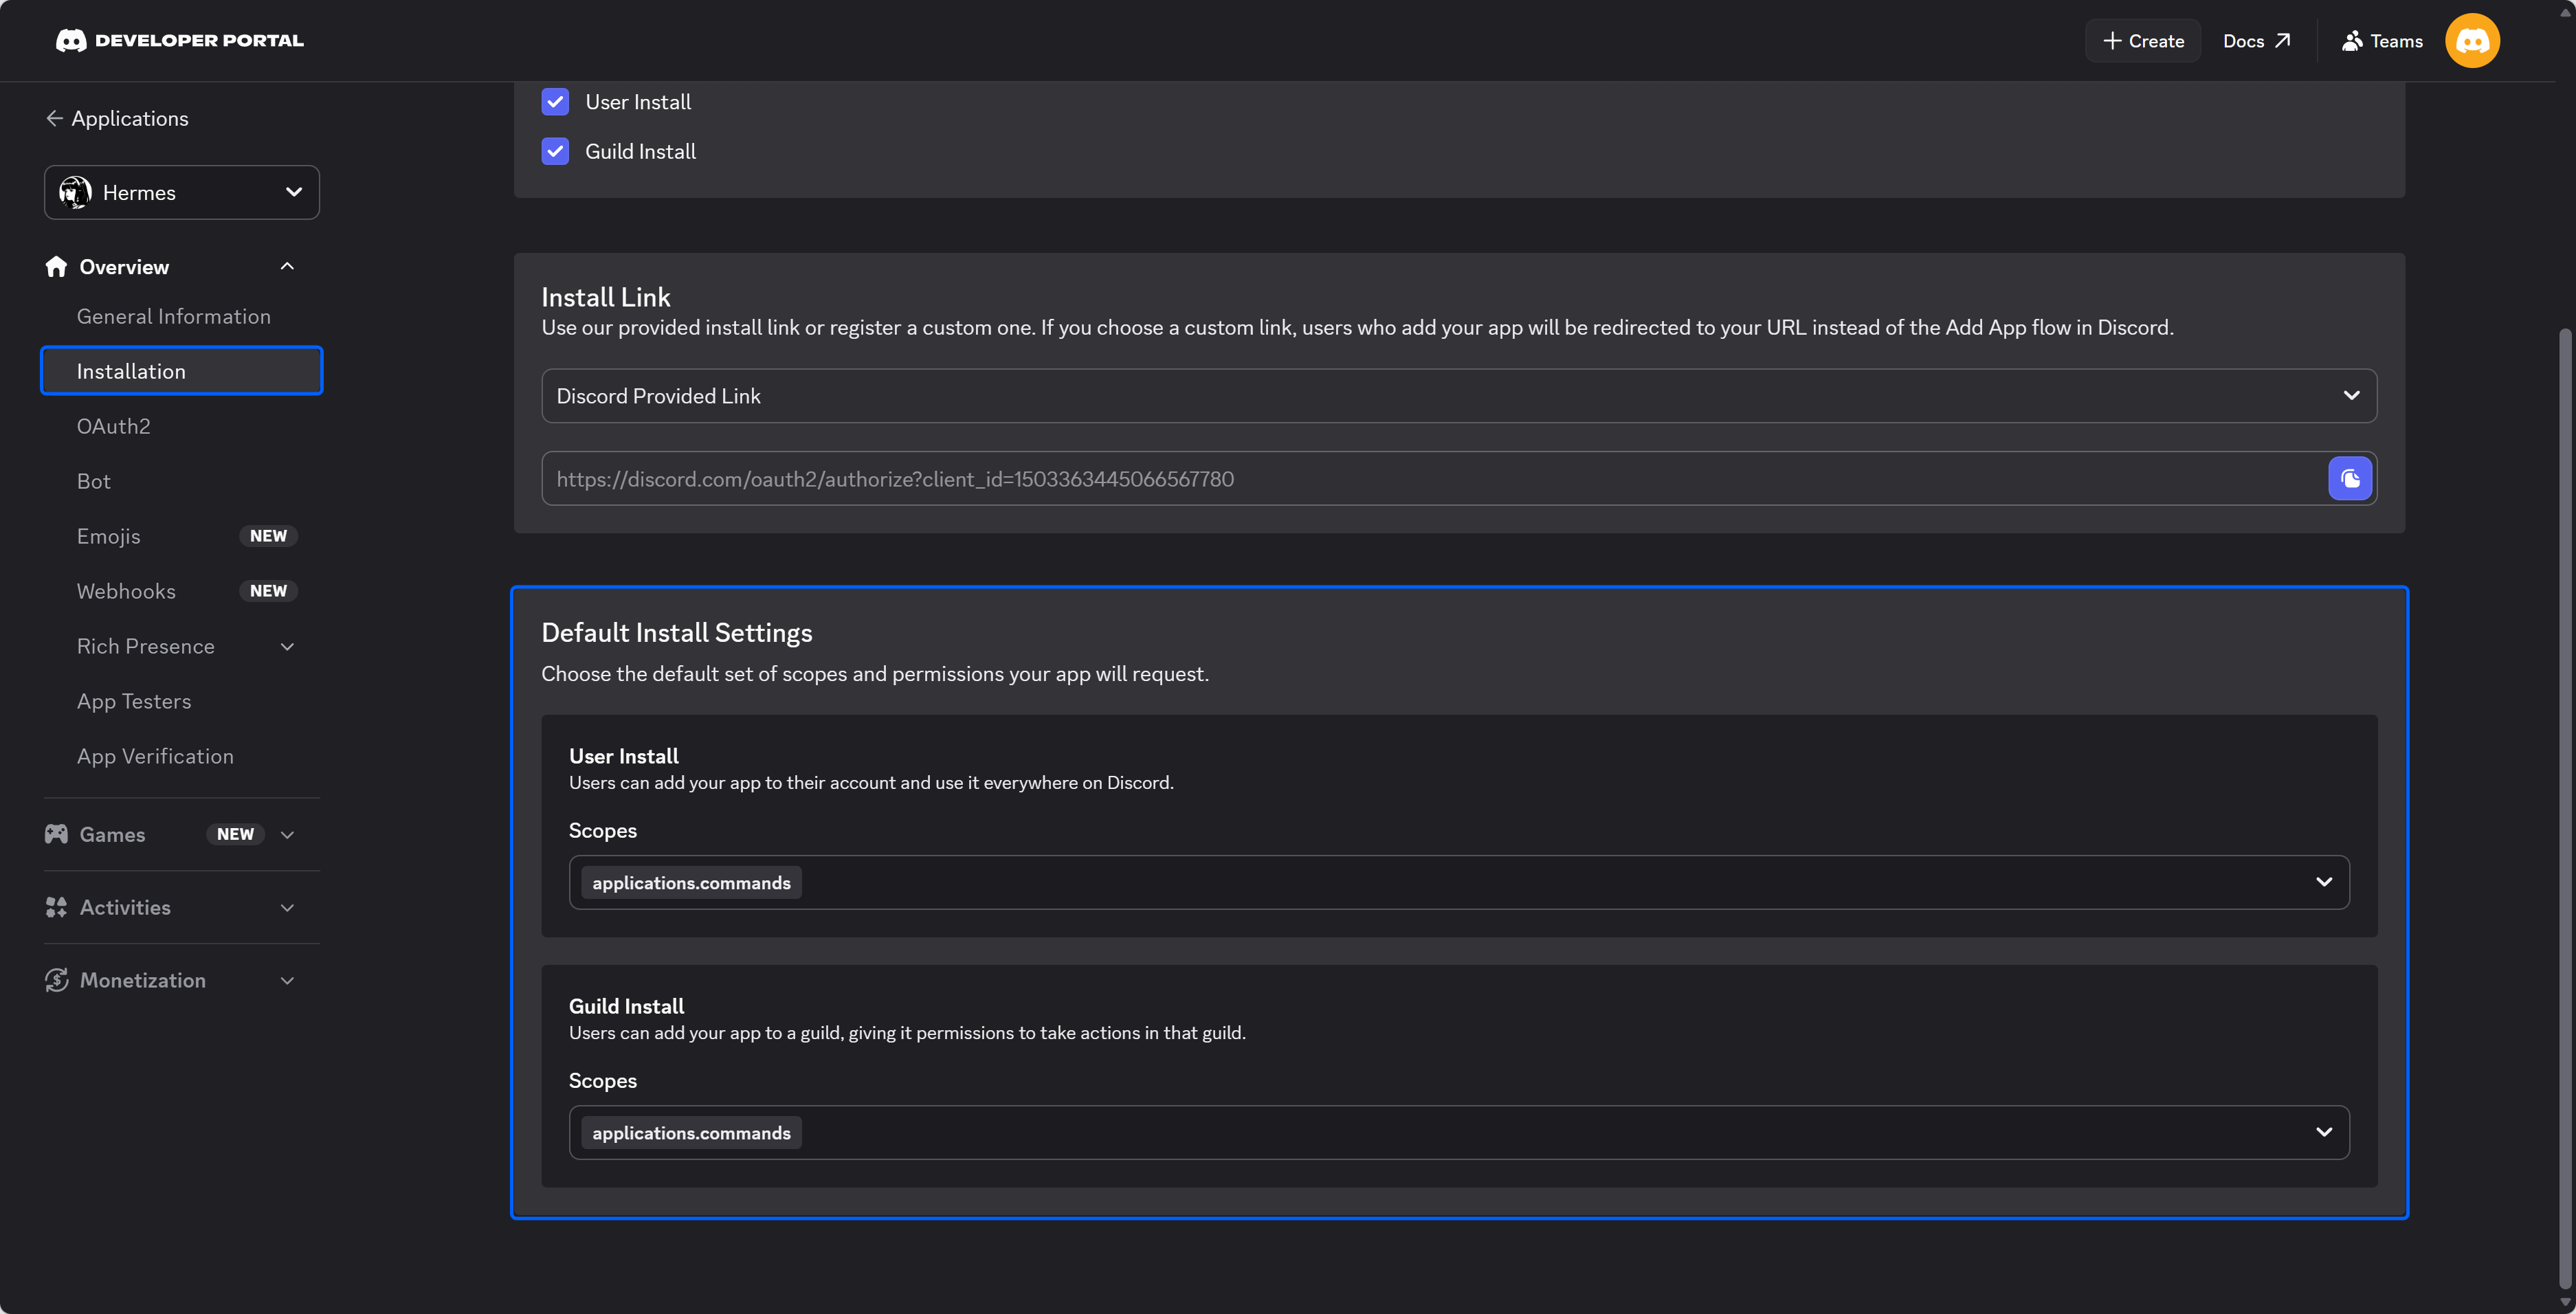
Task: Open the Emojis page
Action: click(109, 536)
